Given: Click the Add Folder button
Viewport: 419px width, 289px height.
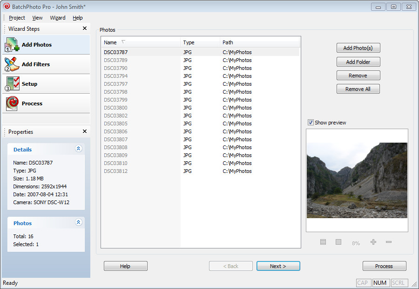Looking at the screenshot, I should [358, 62].
